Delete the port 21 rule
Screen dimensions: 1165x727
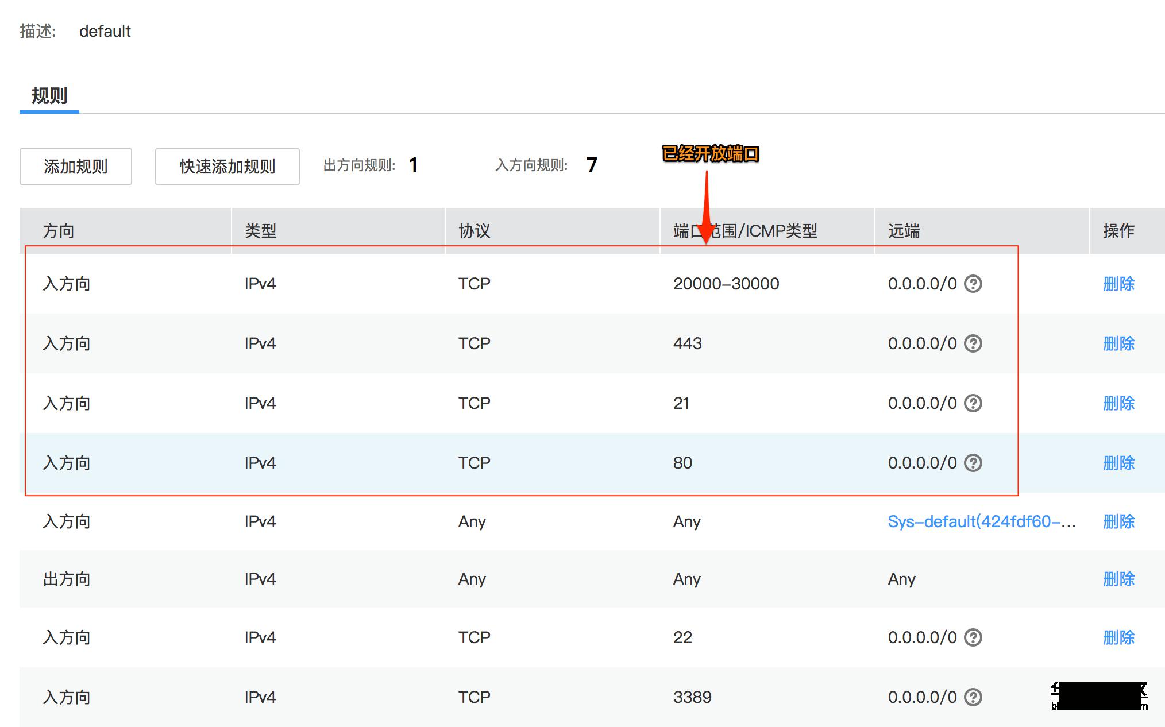point(1118,403)
